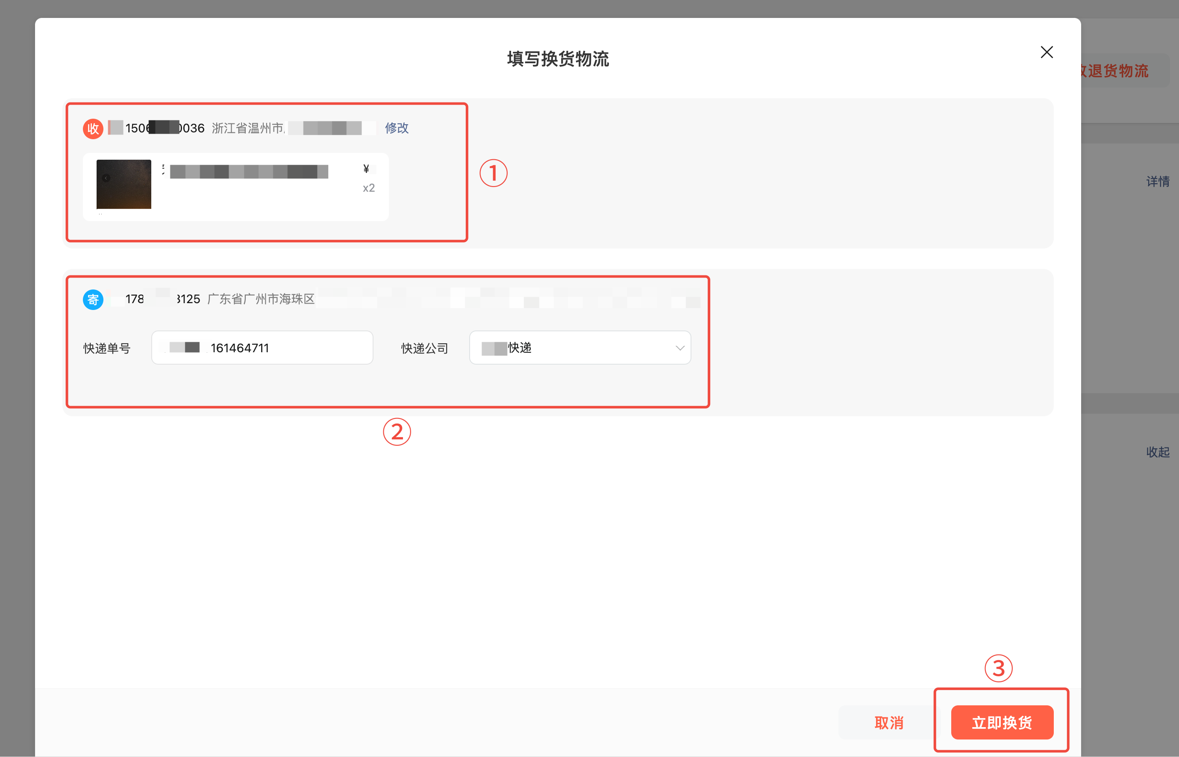Click 详情 link behind the dialog
The height and width of the screenshot is (757, 1179).
[1157, 181]
